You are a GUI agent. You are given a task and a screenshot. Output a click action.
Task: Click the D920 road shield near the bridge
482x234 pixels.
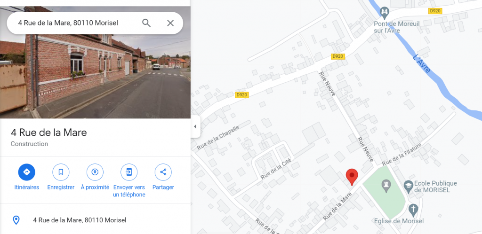click(x=435, y=11)
